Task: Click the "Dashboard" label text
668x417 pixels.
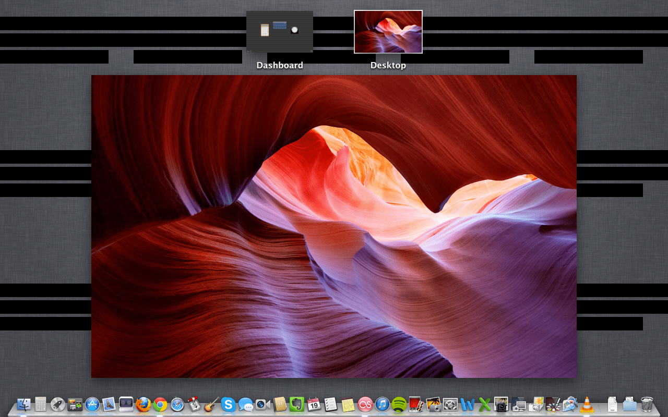Action: tap(280, 65)
